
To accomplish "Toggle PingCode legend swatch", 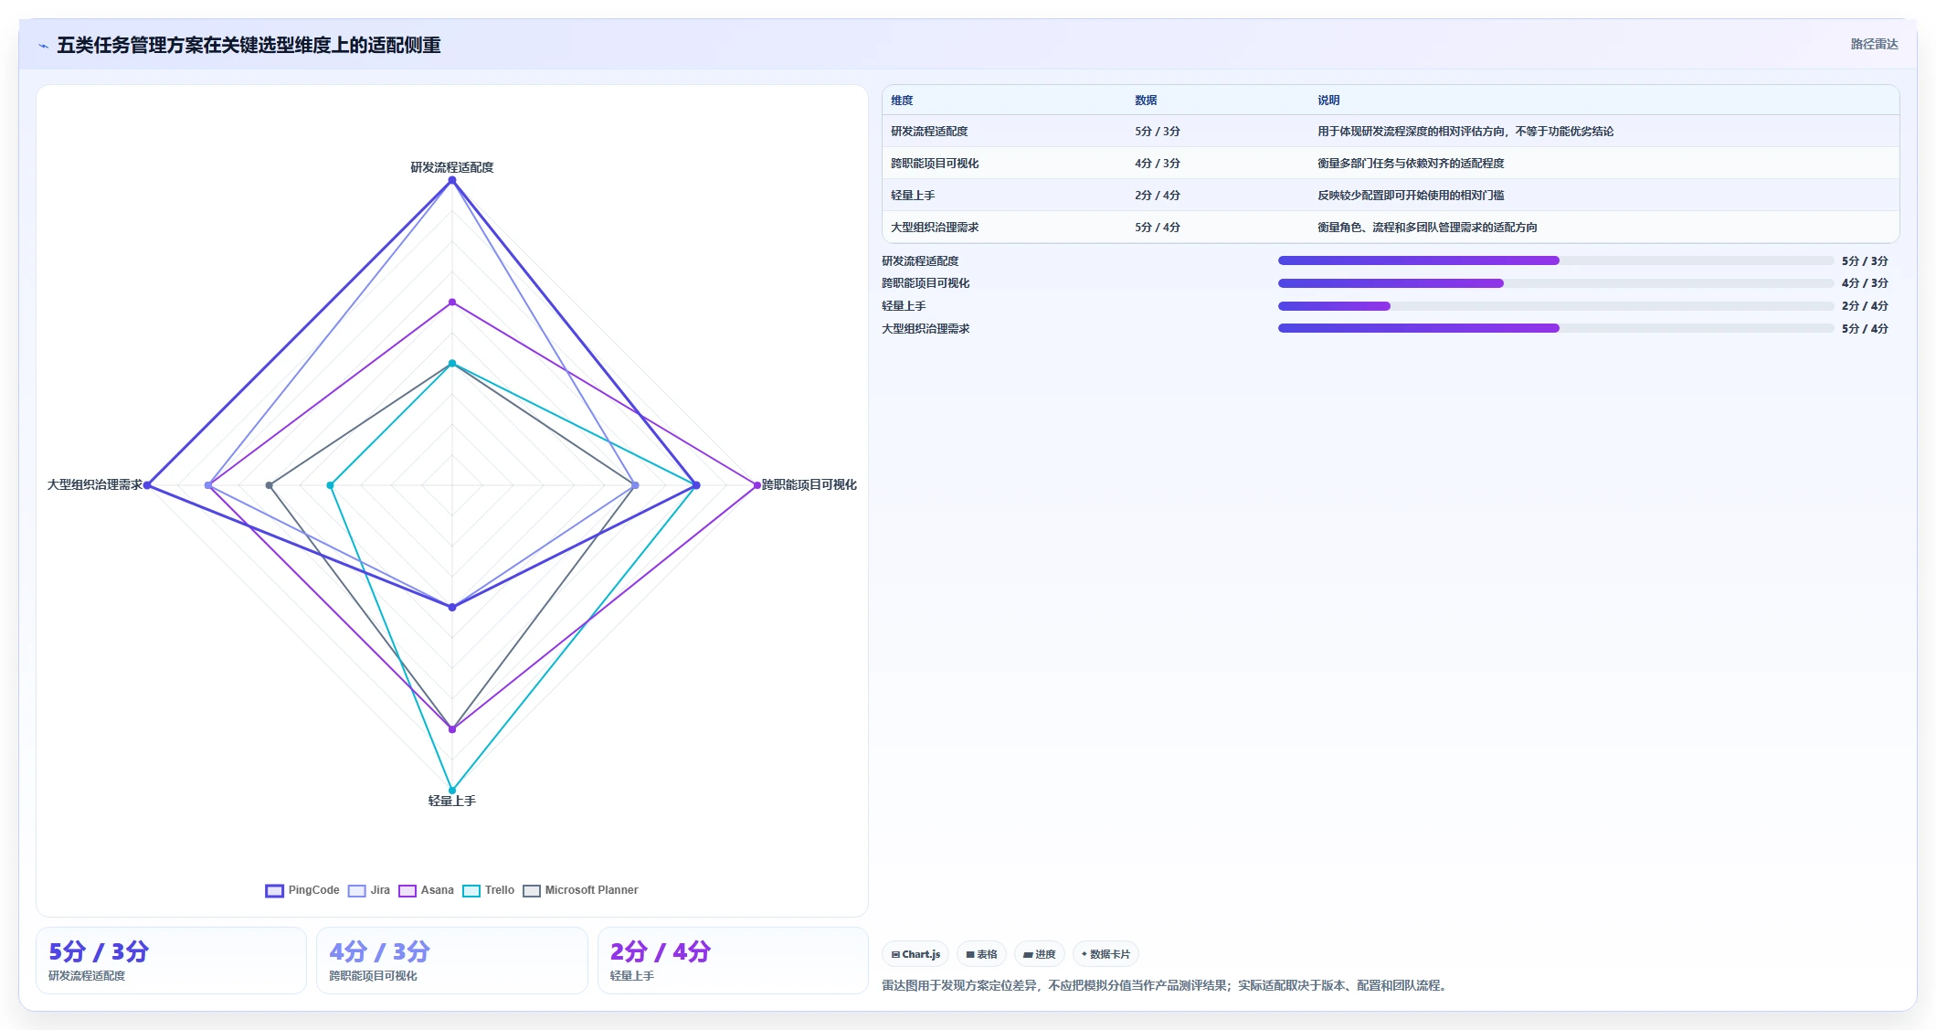I will pyautogui.click(x=274, y=891).
